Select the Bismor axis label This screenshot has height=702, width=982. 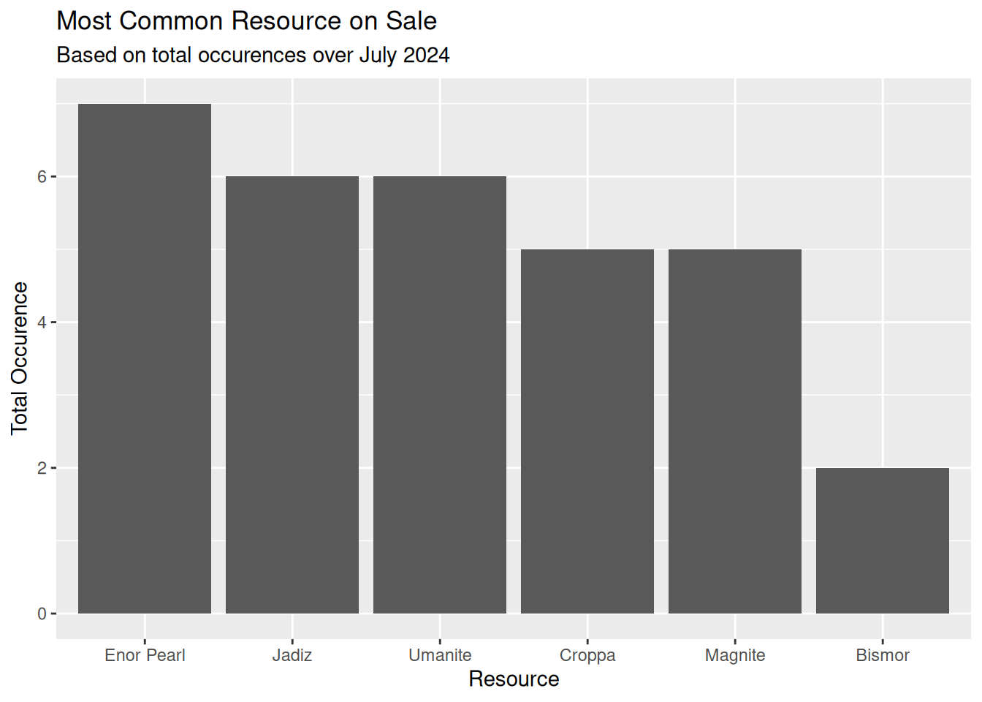(x=883, y=655)
